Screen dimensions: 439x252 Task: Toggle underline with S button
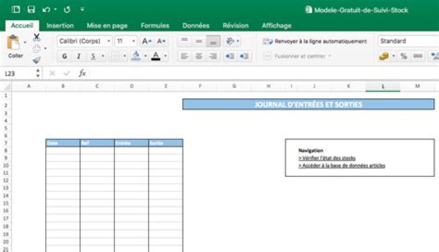(x=93, y=56)
